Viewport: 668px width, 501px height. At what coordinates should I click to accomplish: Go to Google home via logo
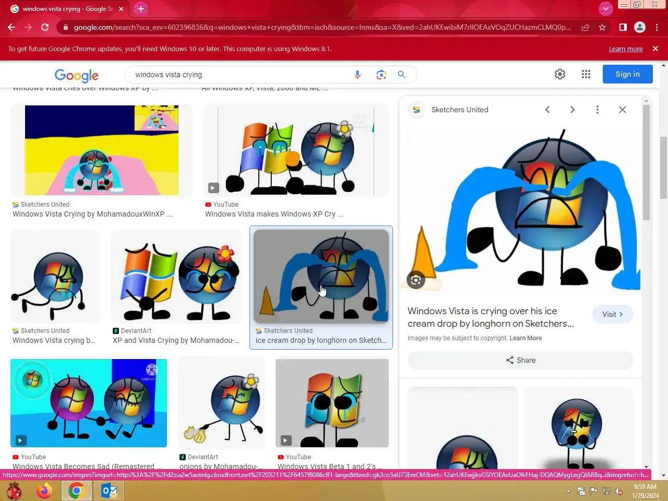(76, 75)
